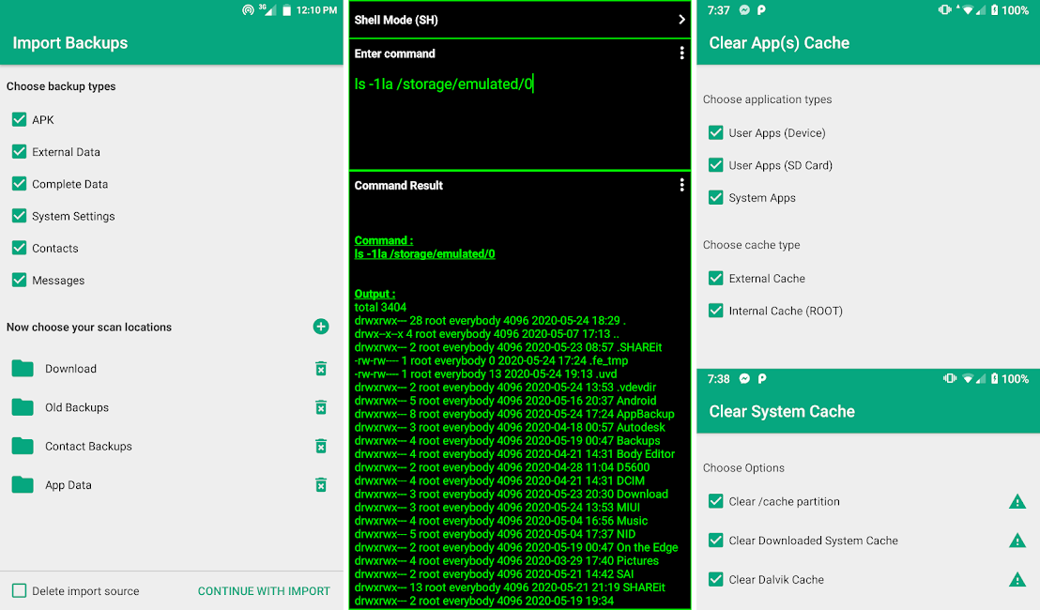Toggle User Apps (SD Card)
Screen dimensions: 1040x610
(x=715, y=164)
